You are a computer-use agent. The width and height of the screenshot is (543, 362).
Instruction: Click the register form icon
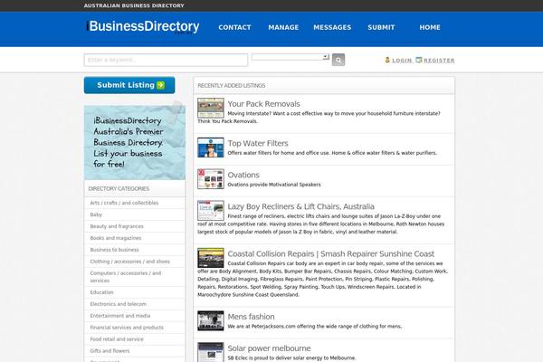(419, 60)
